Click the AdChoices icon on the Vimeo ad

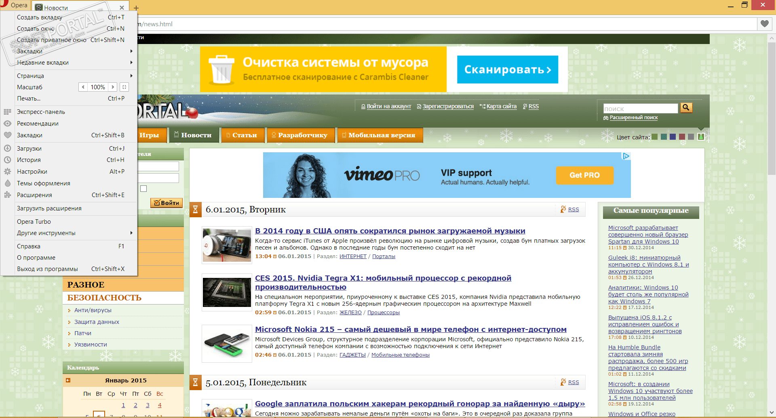(626, 156)
